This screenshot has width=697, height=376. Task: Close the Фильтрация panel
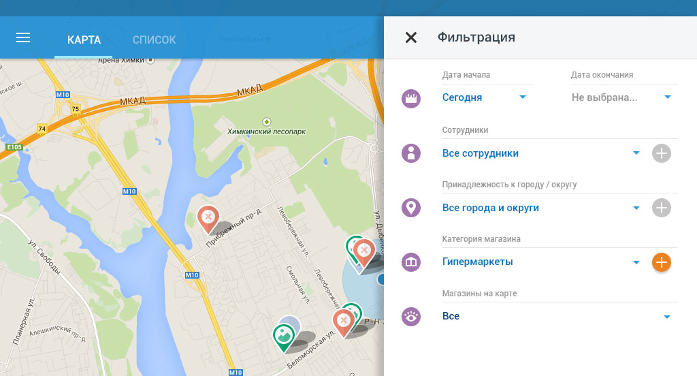point(411,37)
